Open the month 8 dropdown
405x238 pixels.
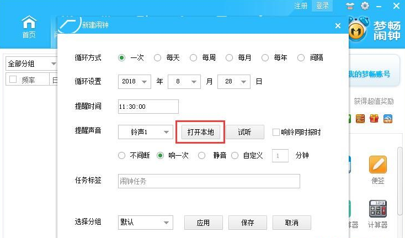(184, 81)
